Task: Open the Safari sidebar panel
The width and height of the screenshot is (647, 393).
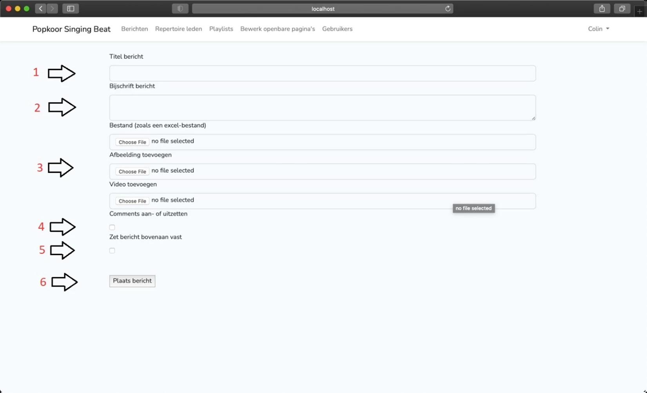Action: [71, 9]
